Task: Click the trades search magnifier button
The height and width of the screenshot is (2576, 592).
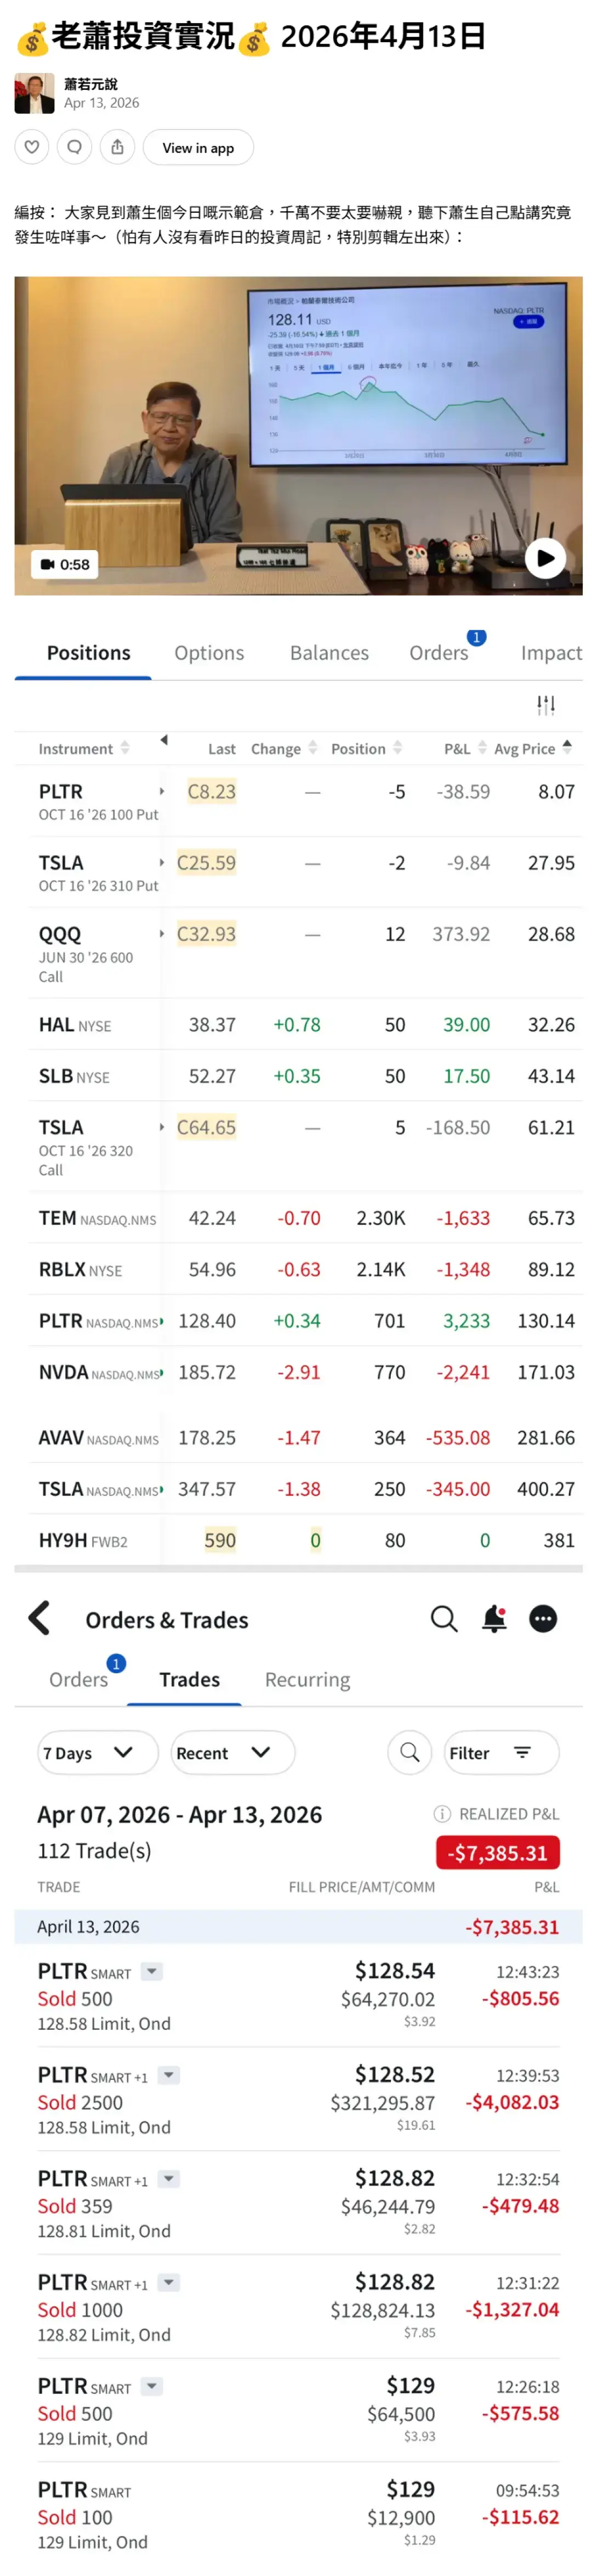Action: click(409, 1752)
